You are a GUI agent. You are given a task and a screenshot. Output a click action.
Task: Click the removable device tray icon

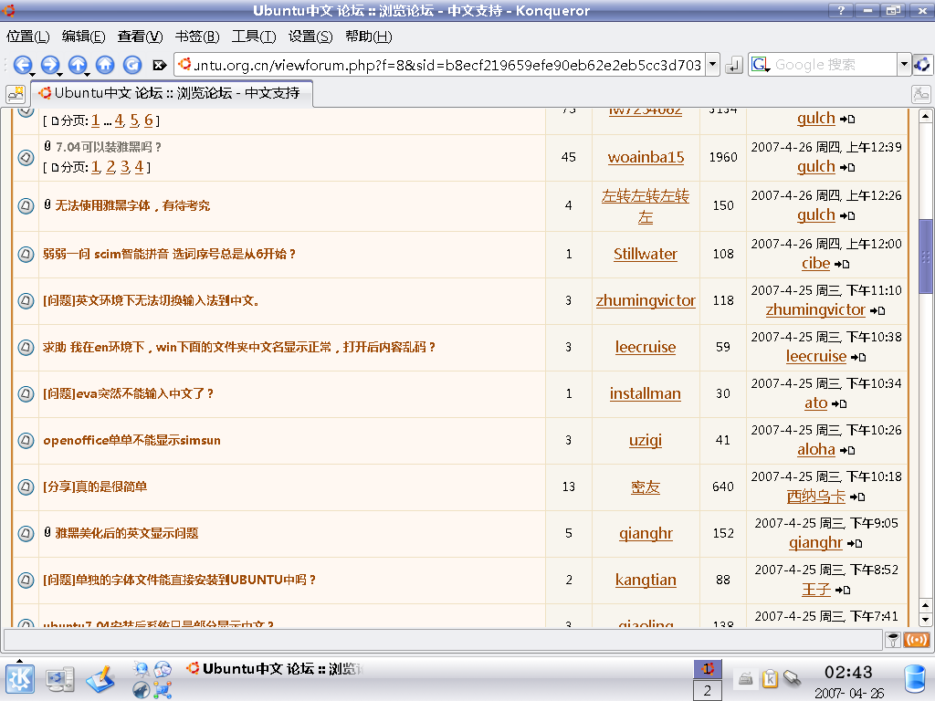point(792,678)
